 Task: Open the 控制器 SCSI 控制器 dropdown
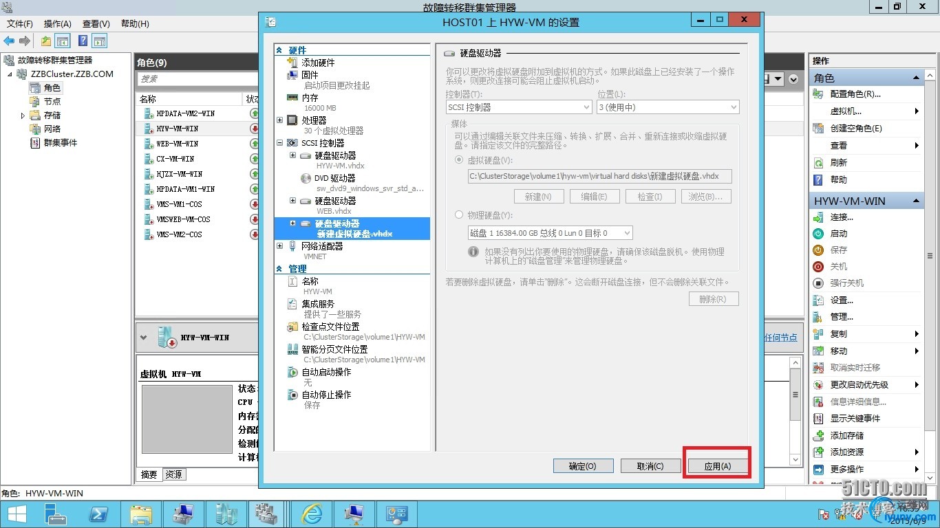point(518,107)
